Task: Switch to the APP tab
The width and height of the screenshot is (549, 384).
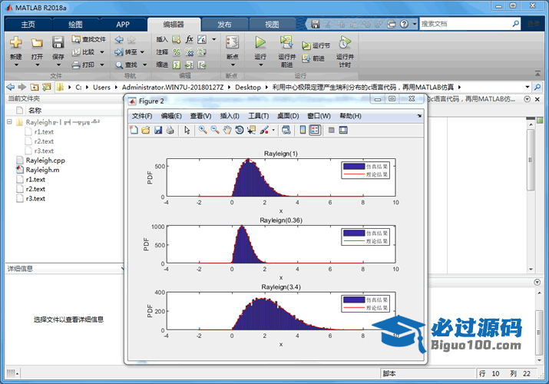Action: point(123,25)
